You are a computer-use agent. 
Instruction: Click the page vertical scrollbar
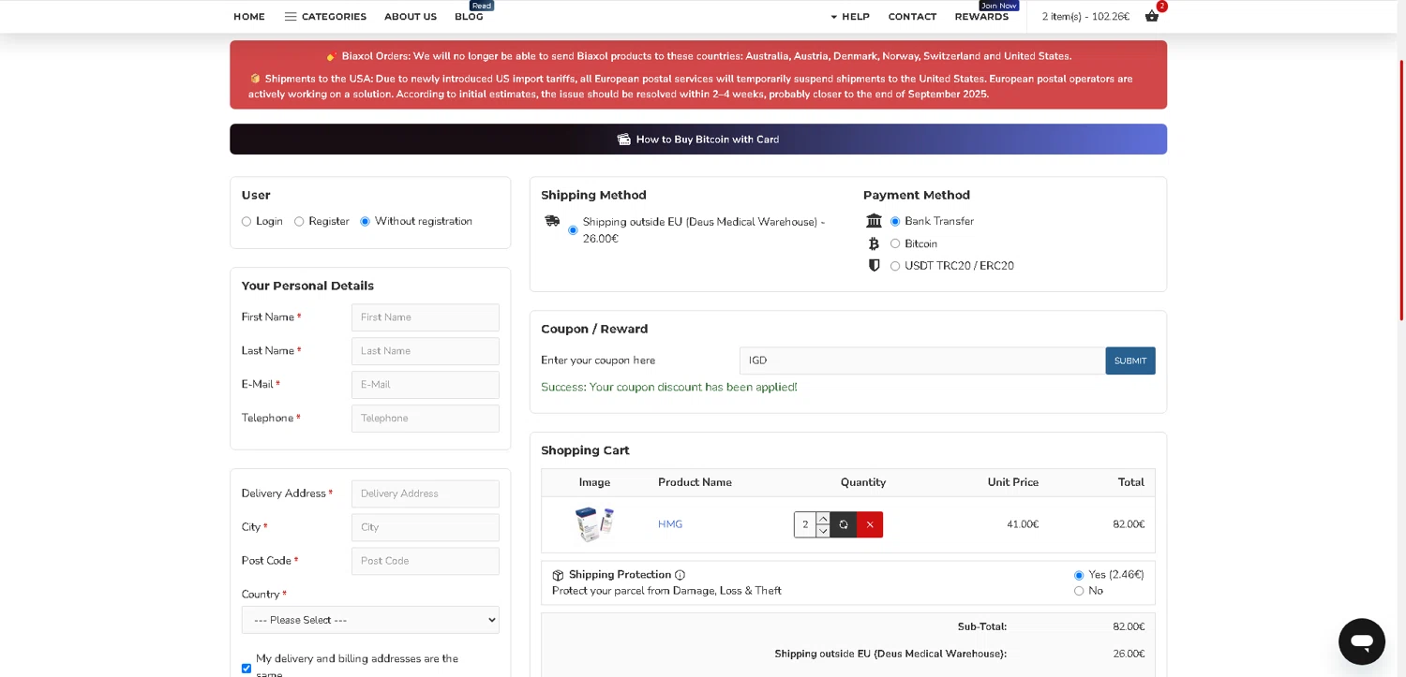point(1401,190)
